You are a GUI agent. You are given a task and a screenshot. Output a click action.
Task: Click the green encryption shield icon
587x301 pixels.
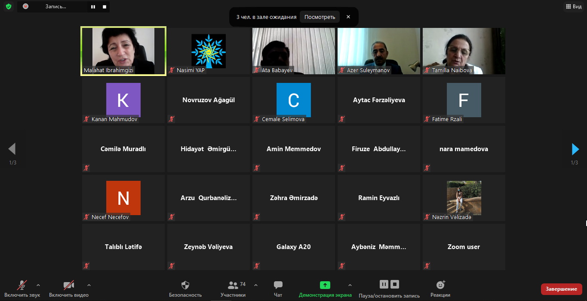[x=8, y=7]
